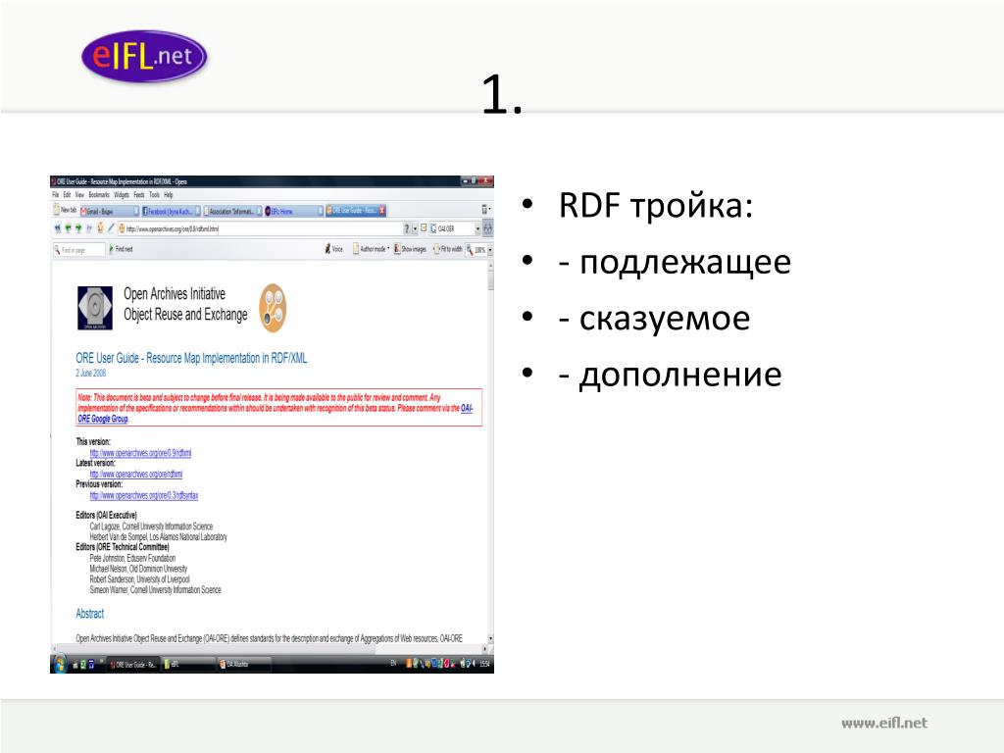Click the Abstract heading
The width and height of the screenshot is (1004, 753).
[x=89, y=614]
